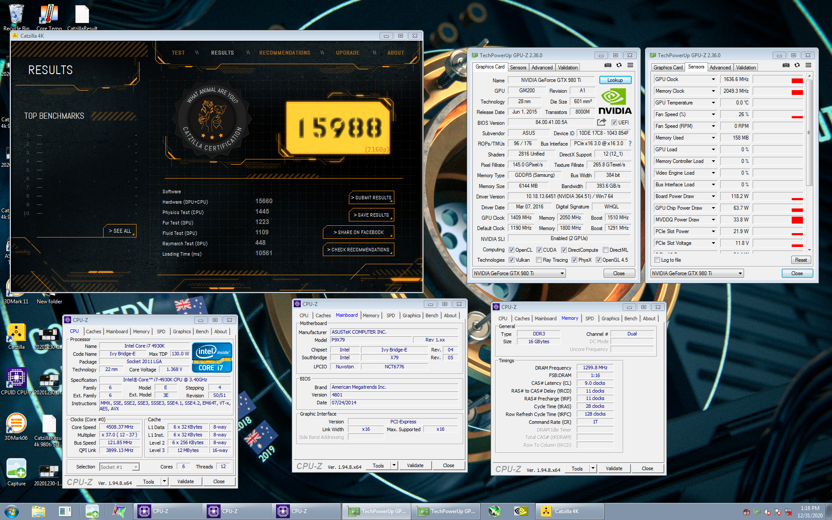Click the NVIDIA icon in the taskbar

(x=520, y=511)
